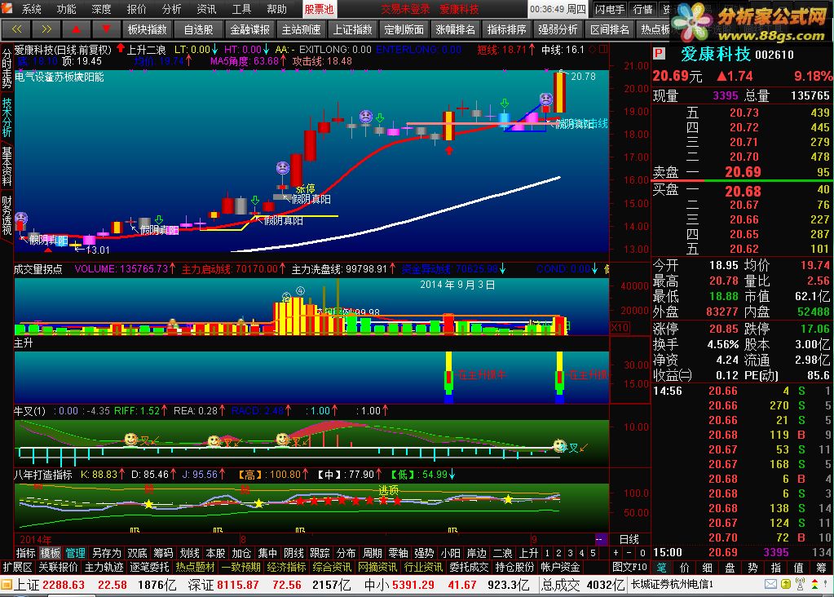The image size is (834, 597).
Task: Click the 逃顶 label in 八年打造指标 panel
Action: click(388, 489)
